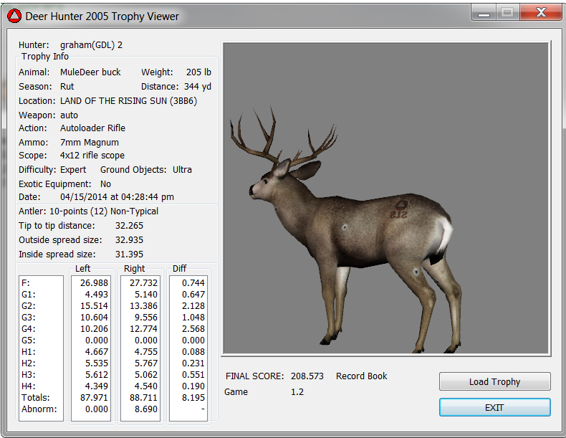566x438 pixels.
Task: Click the Record Book label
Action: coord(361,376)
